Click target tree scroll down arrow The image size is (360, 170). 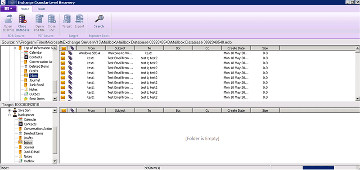[x=54, y=161]
